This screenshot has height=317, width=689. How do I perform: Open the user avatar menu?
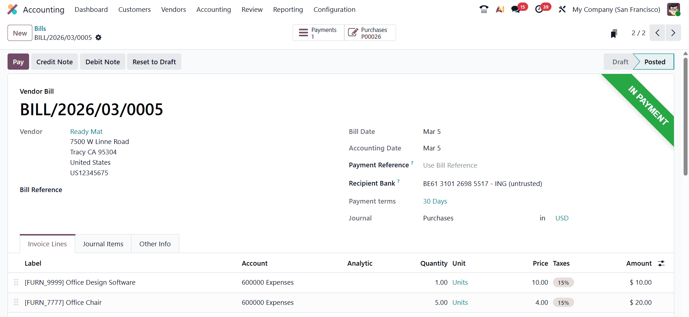(674, 9)
